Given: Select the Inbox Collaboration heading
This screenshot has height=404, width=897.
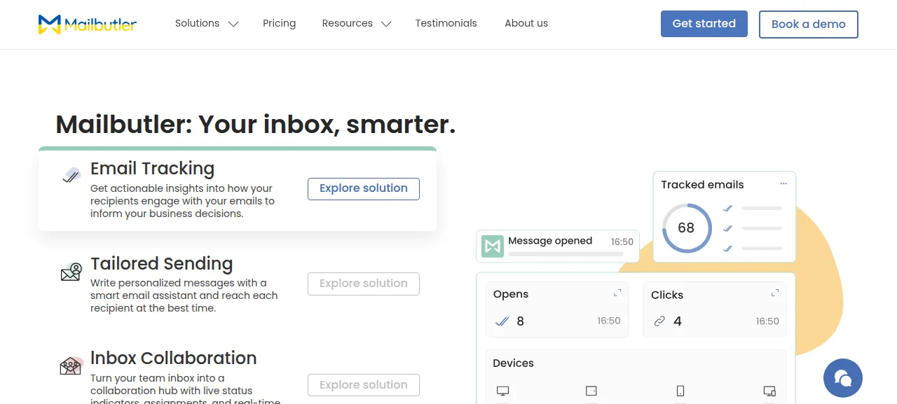Looking at the screenshot, I should pos(174,358).
